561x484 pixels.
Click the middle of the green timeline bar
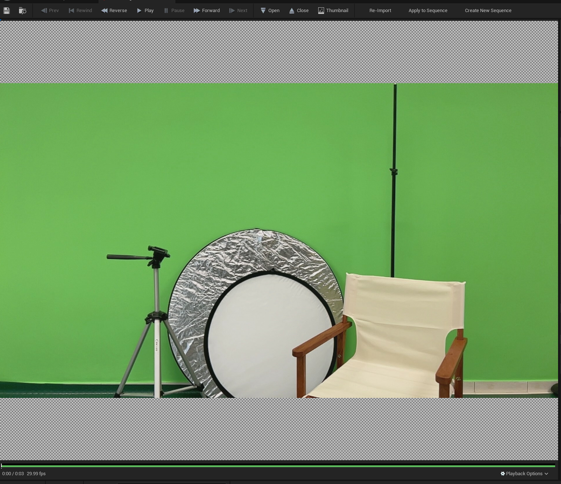pos(278,466)
